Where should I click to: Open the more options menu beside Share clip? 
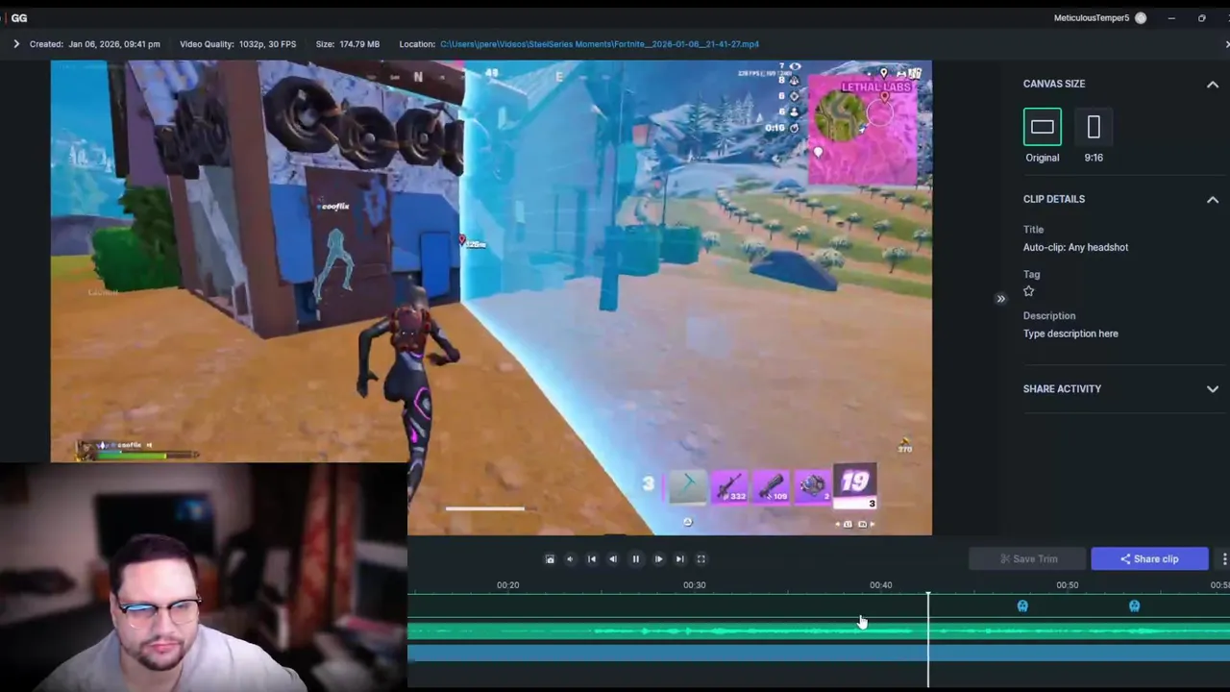[1223, 558]
